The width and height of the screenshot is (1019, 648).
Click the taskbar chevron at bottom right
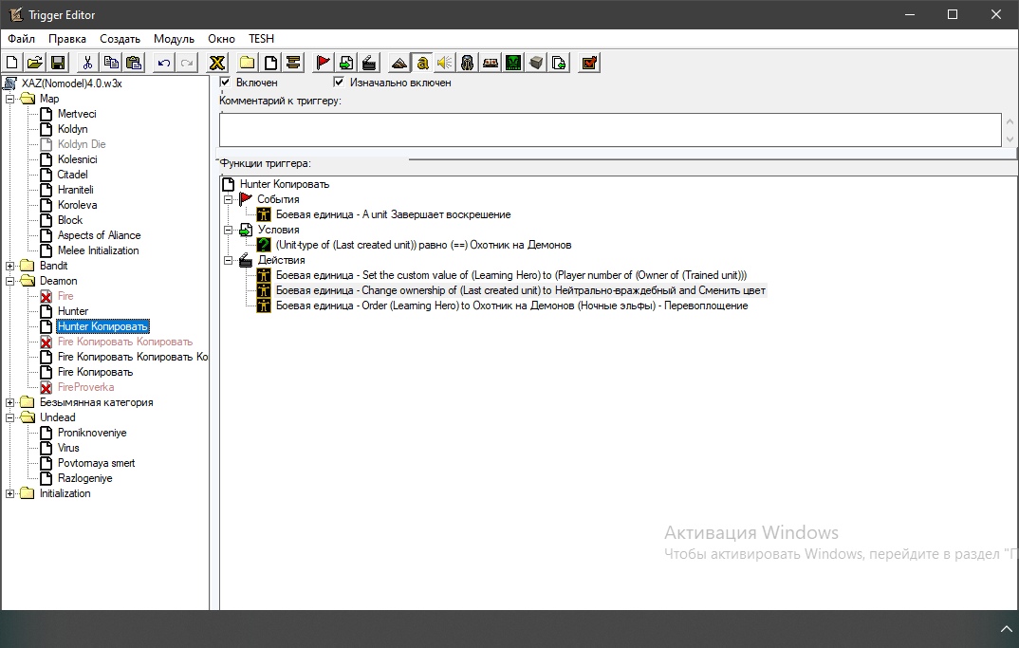click(1006, 629)
